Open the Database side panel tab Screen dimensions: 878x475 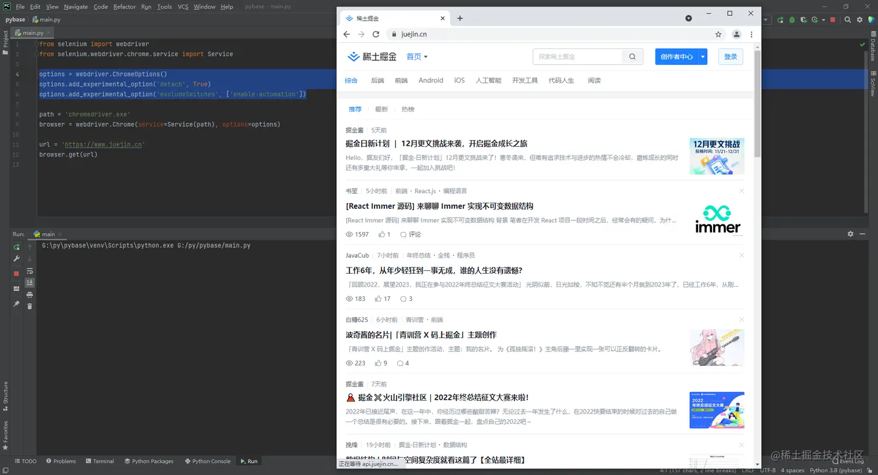[x=873, y=46]
